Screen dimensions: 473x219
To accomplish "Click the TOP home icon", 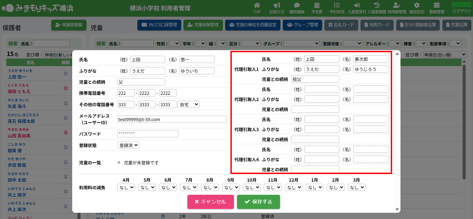I will (x=257, y=6).
